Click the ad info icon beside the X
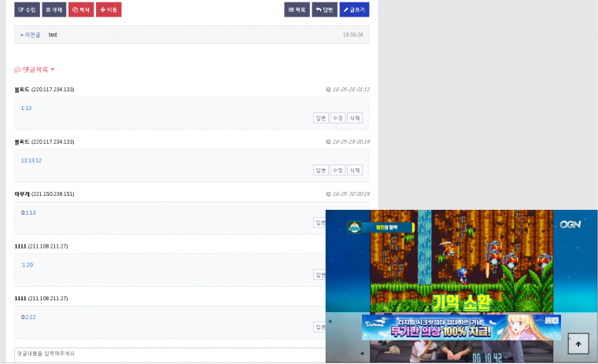Screen dimensions: 598x364 548,321
